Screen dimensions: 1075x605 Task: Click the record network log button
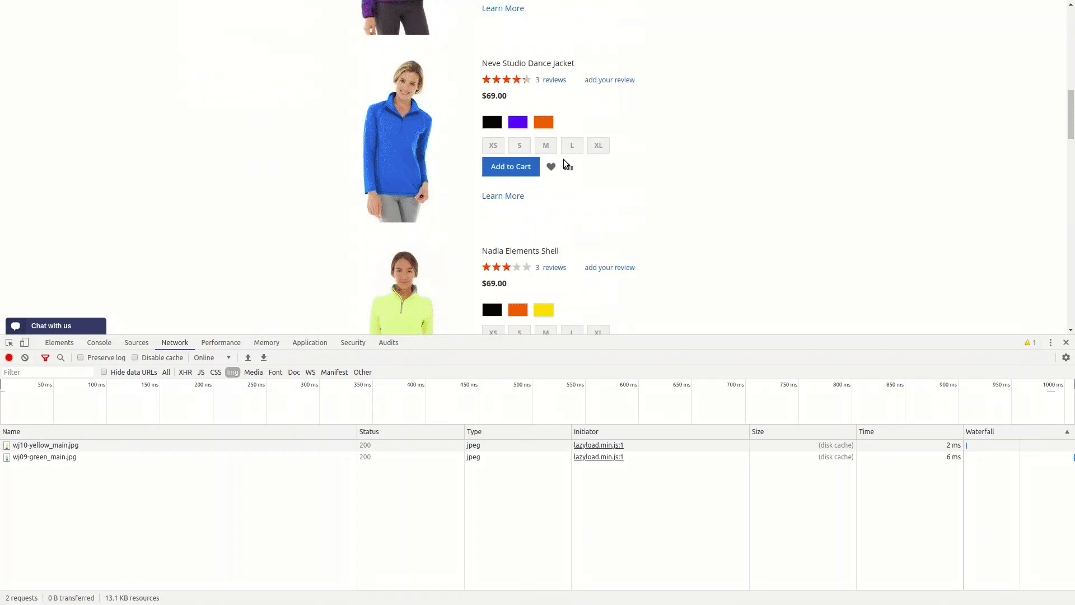9,357
